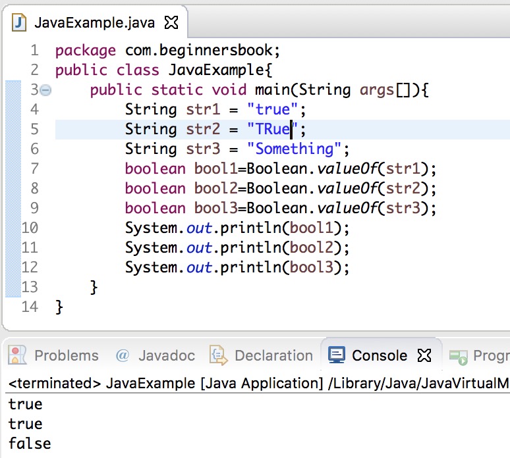
Task: Collapse the main method fold on line 3
Action: (x=46, y=90)
